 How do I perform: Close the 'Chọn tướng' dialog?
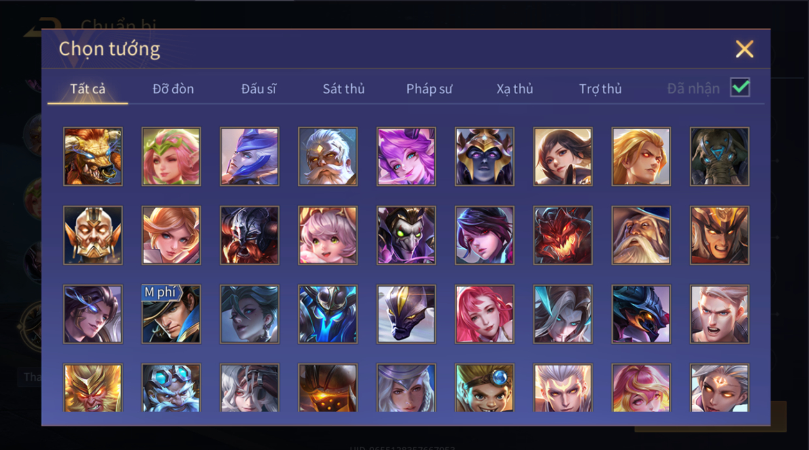tap(744, 49)
